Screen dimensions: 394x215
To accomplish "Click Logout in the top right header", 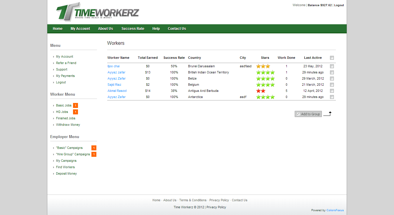I will point(339,5).
